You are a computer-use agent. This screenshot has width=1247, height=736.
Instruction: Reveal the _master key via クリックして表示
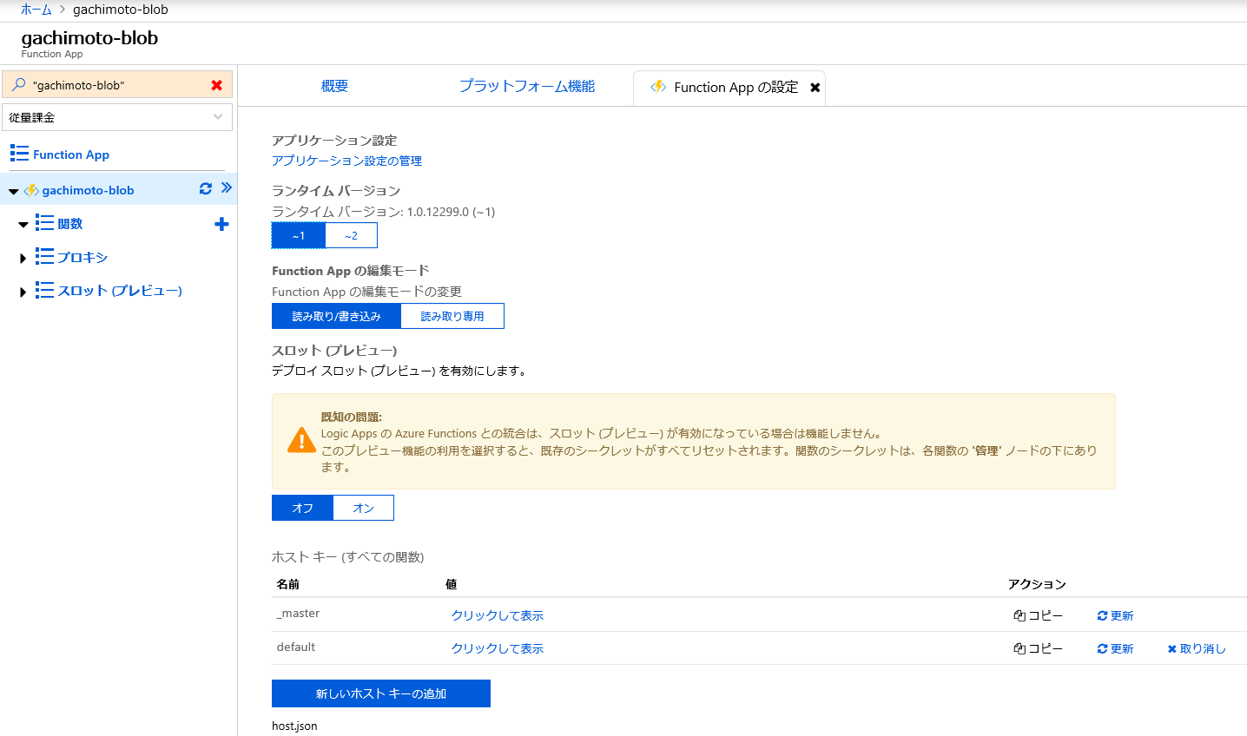tap(497, 614)
